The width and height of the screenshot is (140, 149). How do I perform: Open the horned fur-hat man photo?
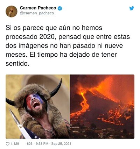click(37, 107)
